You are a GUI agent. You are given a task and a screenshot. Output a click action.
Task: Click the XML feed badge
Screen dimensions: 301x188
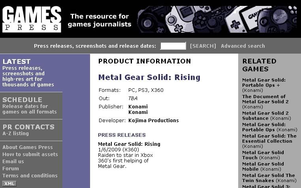9,184
